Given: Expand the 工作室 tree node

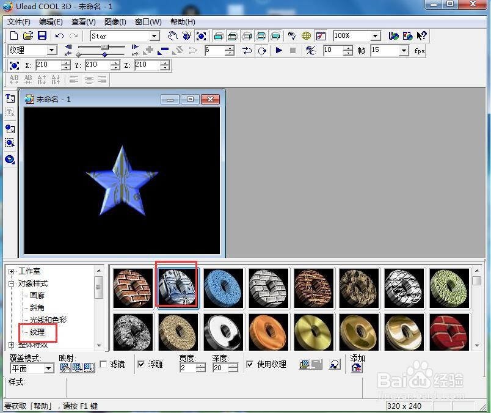Looking at the screenshot, I should [x=11, y=271].
